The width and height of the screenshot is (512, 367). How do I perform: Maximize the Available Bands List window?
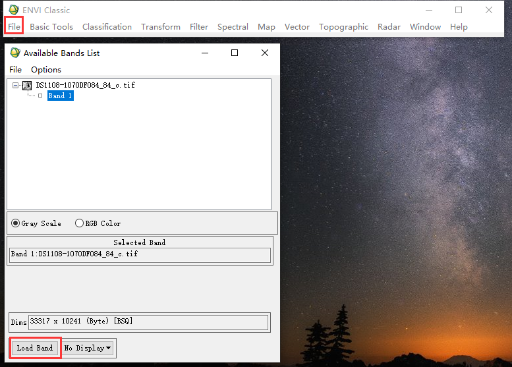(234, 53)
